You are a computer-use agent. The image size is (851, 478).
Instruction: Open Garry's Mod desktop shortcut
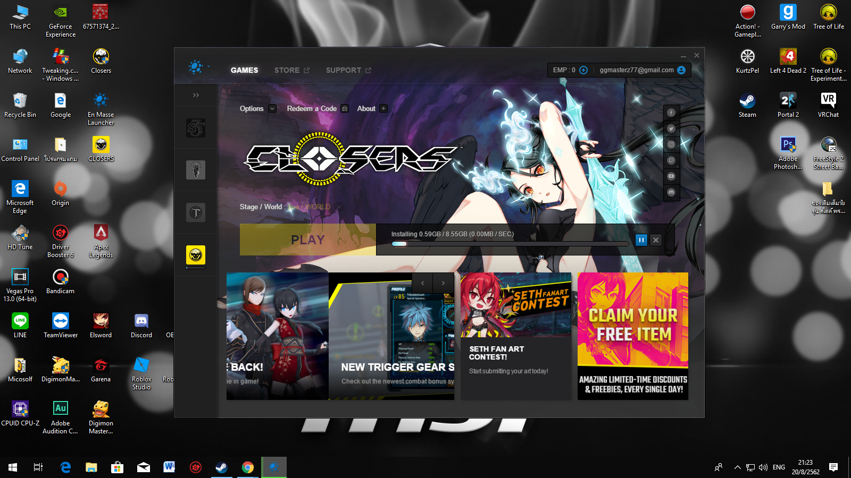pos(788,17)
